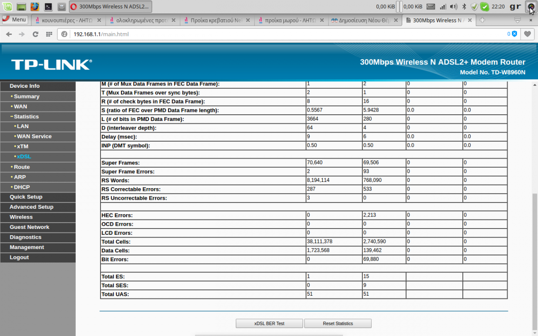538x336 pixels.
Task: Open the Wireless menu
Action: (38, 217)
